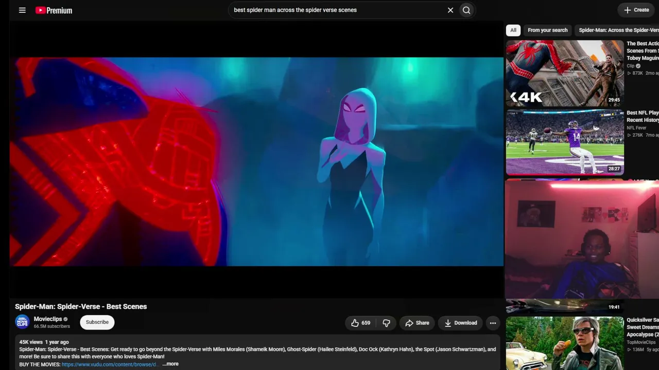The height and width of the screenshot is (370, 659).
Task: Select the From your search chip
Action: click(x=547, y=30)
